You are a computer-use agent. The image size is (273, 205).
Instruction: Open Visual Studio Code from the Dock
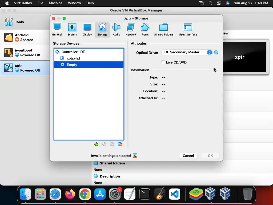click(175, 194)
